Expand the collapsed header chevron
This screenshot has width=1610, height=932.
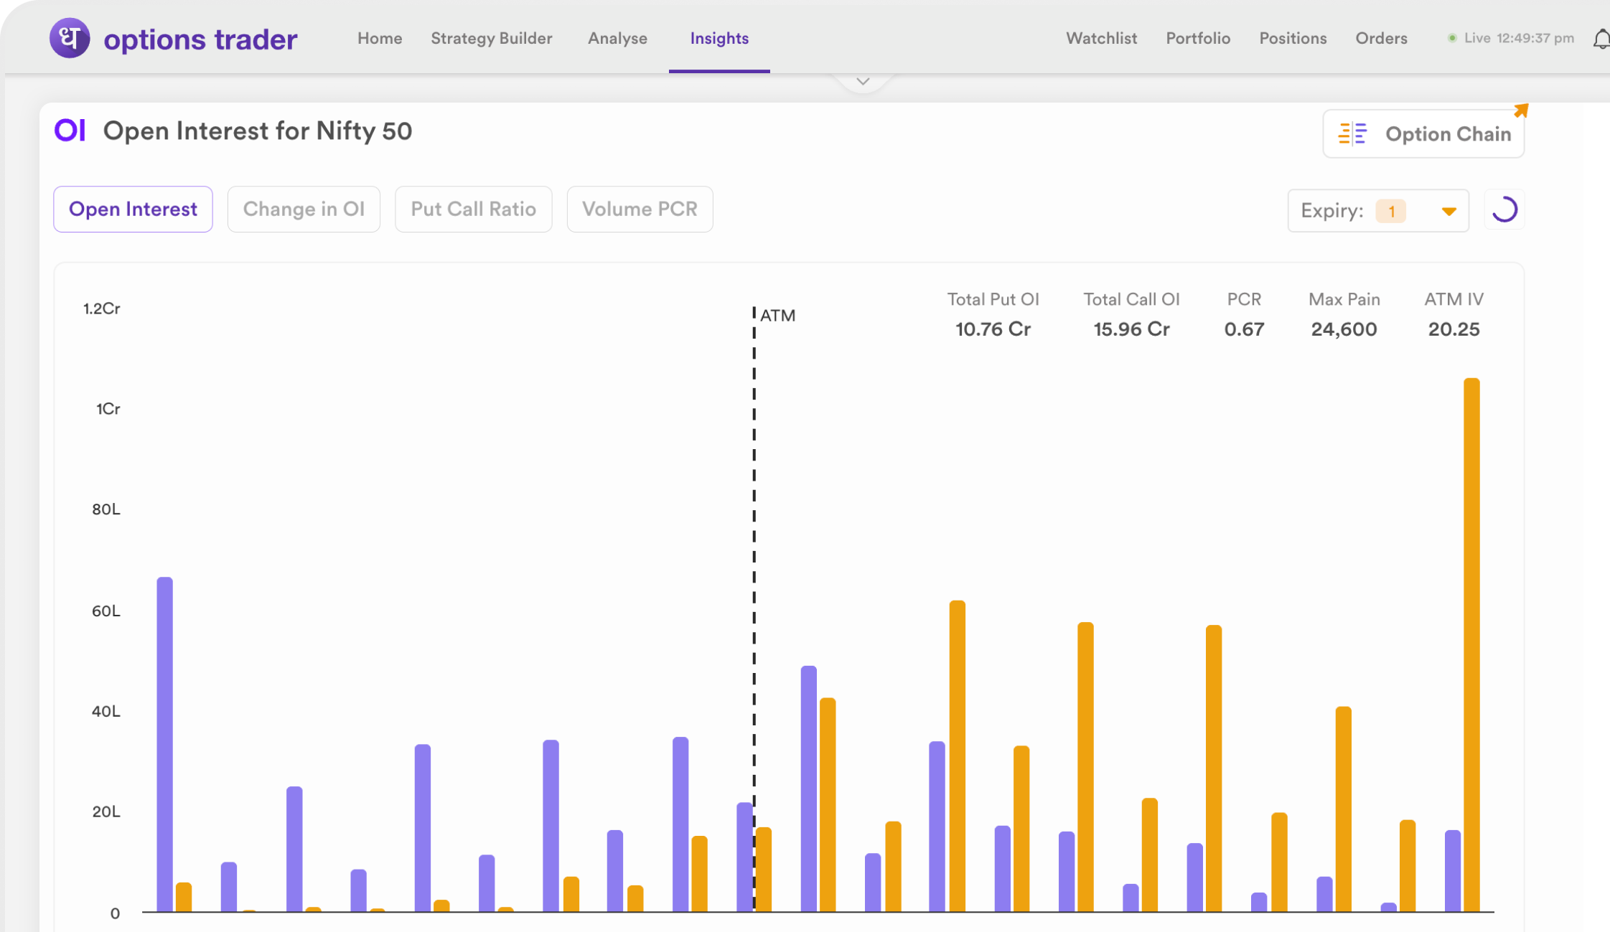pyautogui.click(x=863, y=82)
